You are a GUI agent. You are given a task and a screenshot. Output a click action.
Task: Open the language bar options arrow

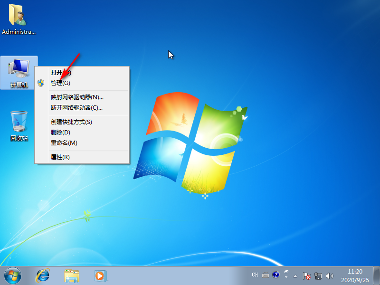tap(286, 277)
